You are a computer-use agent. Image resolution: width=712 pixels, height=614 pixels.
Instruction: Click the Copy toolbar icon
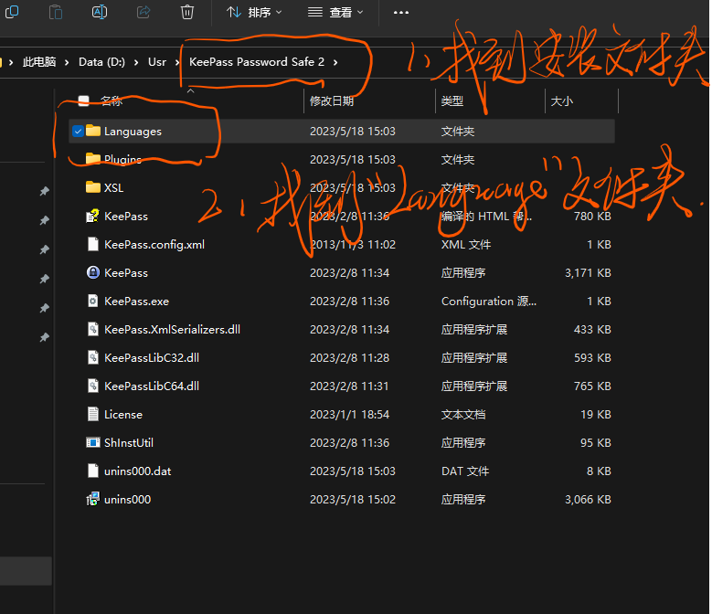[x=12, y=12]
